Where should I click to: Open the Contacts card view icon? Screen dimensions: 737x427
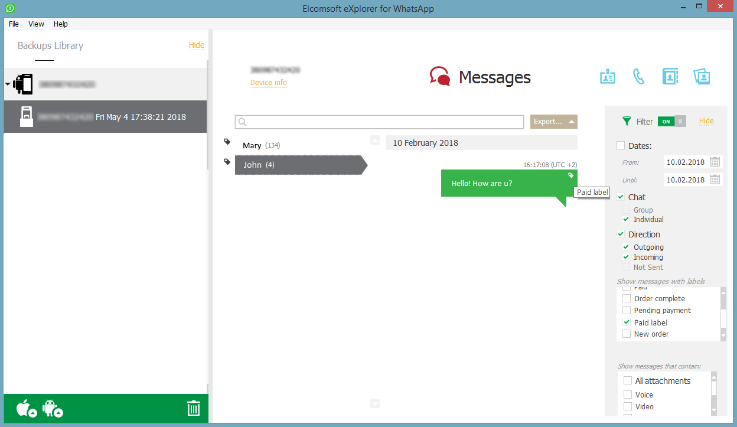point(608,77)
